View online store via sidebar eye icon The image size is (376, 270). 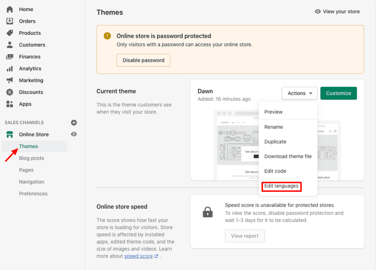(74, 134)
